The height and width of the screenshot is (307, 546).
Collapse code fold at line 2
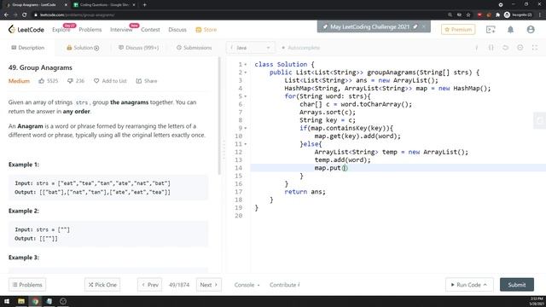pos(246,72)
